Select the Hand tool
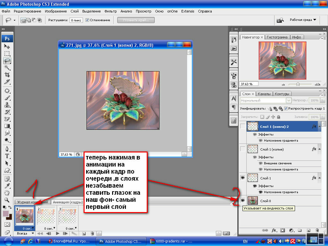 point(7,193)
